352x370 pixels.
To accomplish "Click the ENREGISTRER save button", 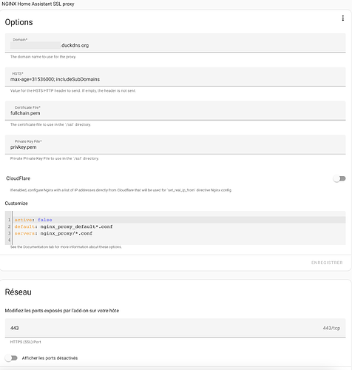I will pos(327,263).
